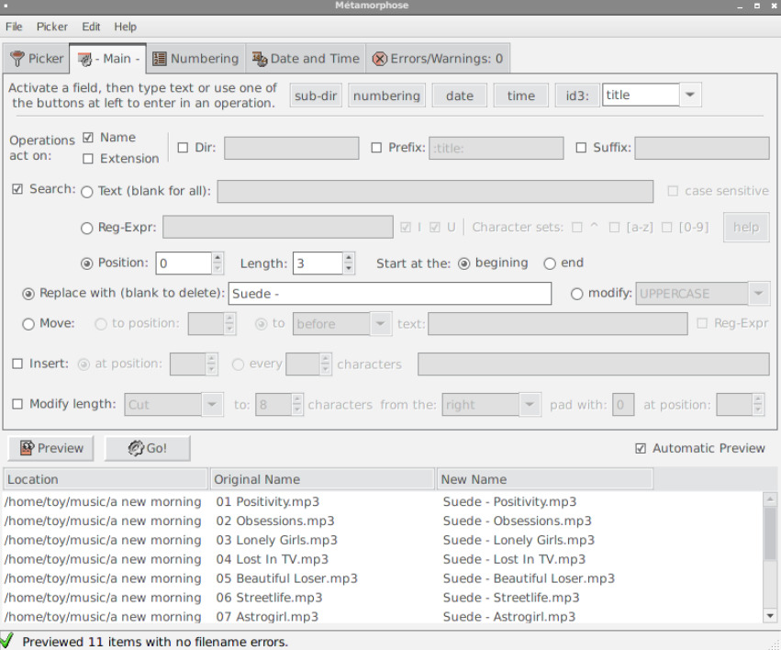Select the Reg-Expr search radio button
Screen dimensions: 781x650
click(87, 228)
